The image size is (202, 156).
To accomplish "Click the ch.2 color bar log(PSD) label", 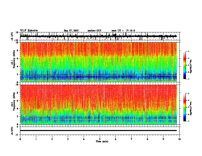I will pyautogui.click(x=191, y=108).
